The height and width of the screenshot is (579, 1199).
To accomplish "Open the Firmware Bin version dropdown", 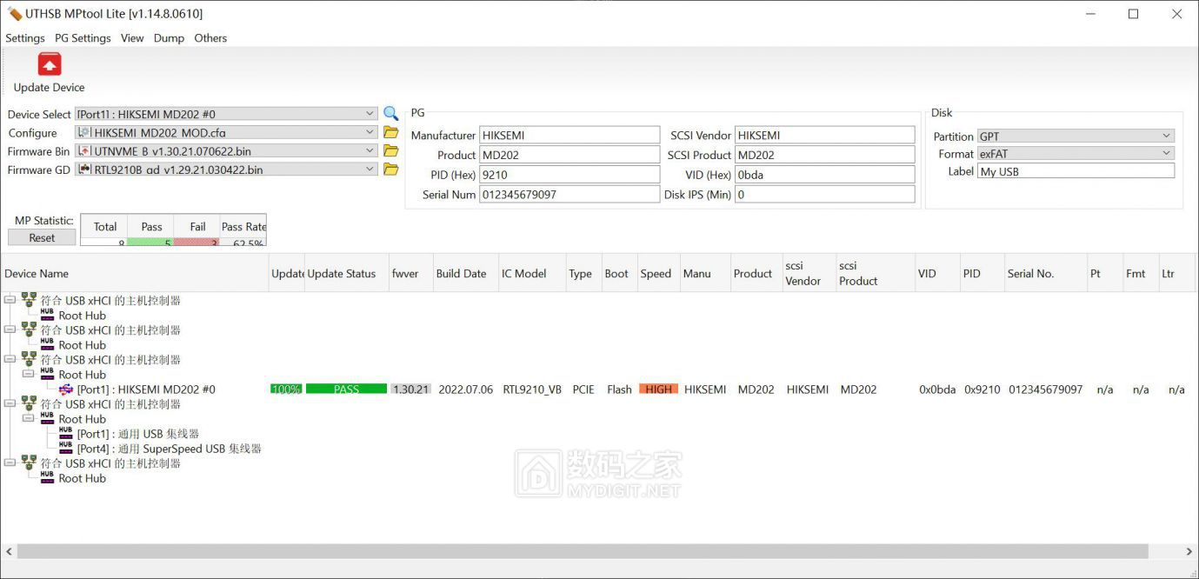I will 370,151.
